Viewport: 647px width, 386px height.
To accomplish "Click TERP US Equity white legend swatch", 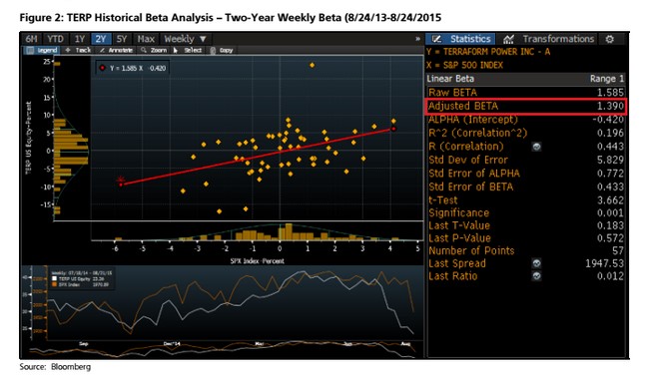I will pos(54,279).
